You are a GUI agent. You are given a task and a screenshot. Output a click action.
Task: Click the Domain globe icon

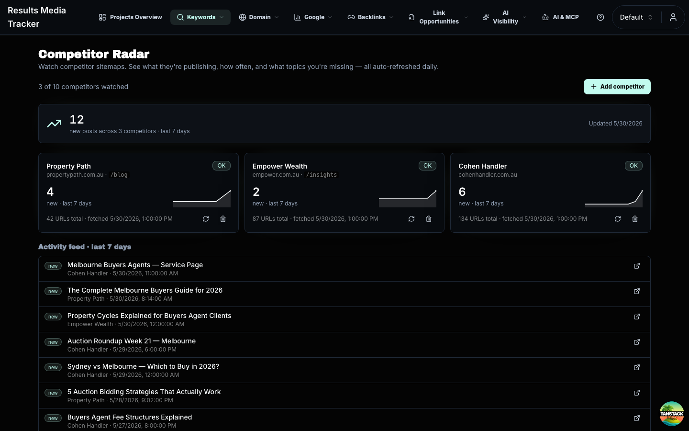tap(243, 17)
